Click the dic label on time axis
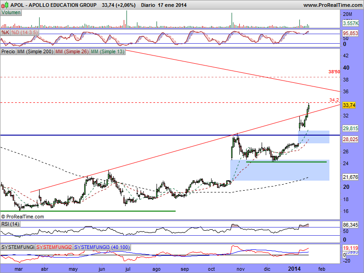This screenshot has width=364, height=273. [267, 269]
